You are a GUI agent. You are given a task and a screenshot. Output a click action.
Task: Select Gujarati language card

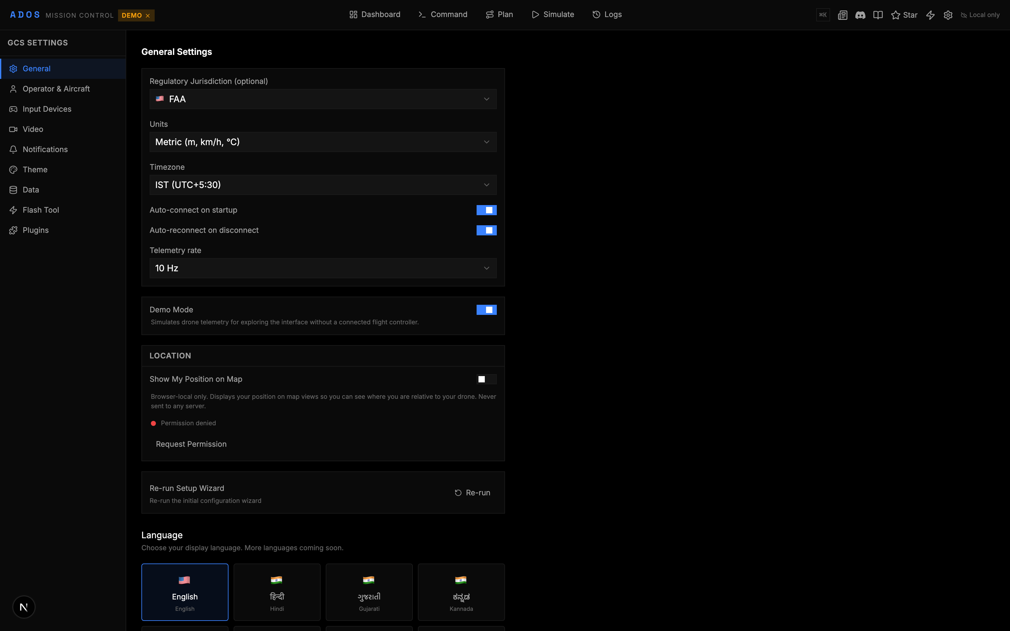point(369,592)
